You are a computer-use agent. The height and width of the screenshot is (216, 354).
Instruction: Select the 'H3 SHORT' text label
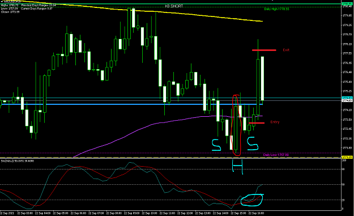click(x=174, y=6)
